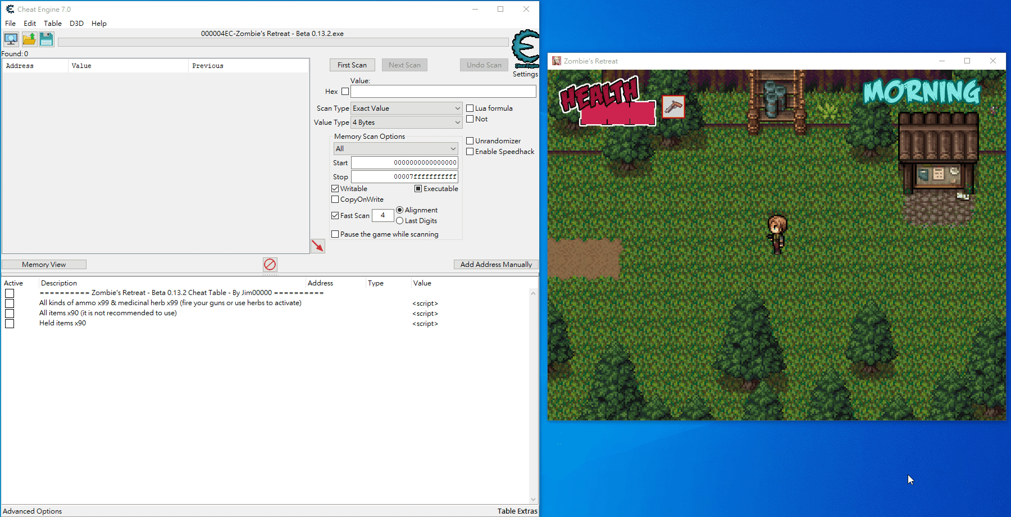Open the Help menu

pos(99,24)
